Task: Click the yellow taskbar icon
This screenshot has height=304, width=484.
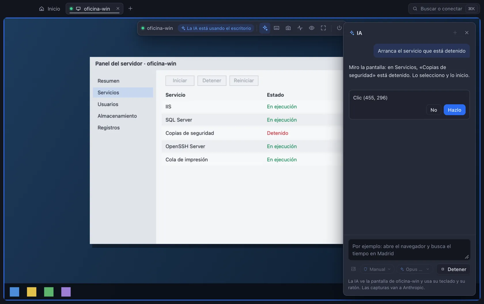Action: [32, 292]
